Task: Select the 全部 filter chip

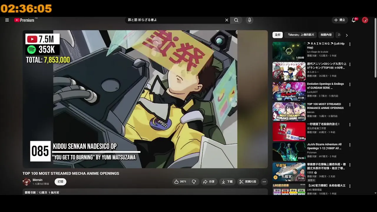Action: pos(278,35)
